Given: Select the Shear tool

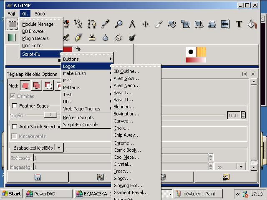Looking at the screenshot, I should click(199, 24).
